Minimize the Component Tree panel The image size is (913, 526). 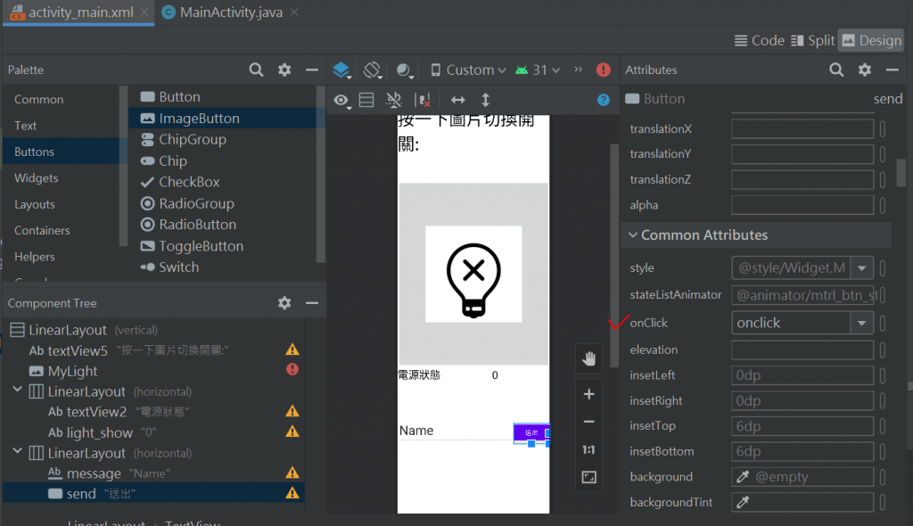coord(312,303)
